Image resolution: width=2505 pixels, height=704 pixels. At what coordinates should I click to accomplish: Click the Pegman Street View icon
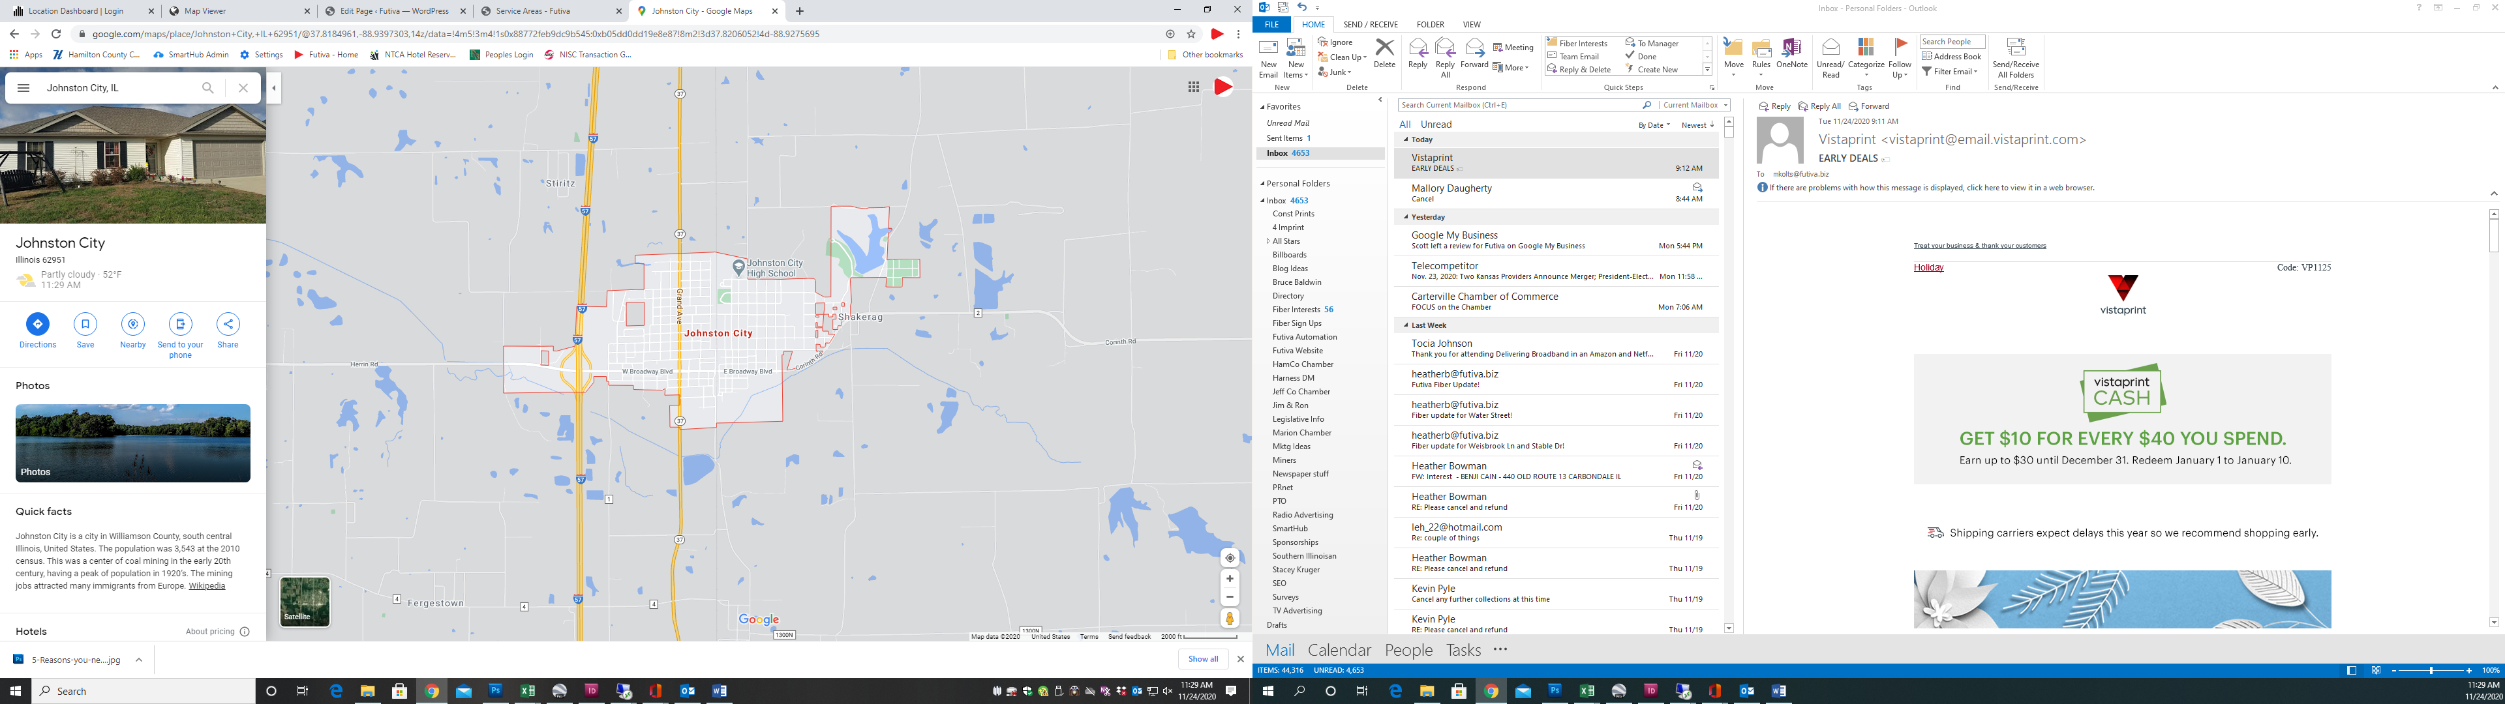(1230, 619)
